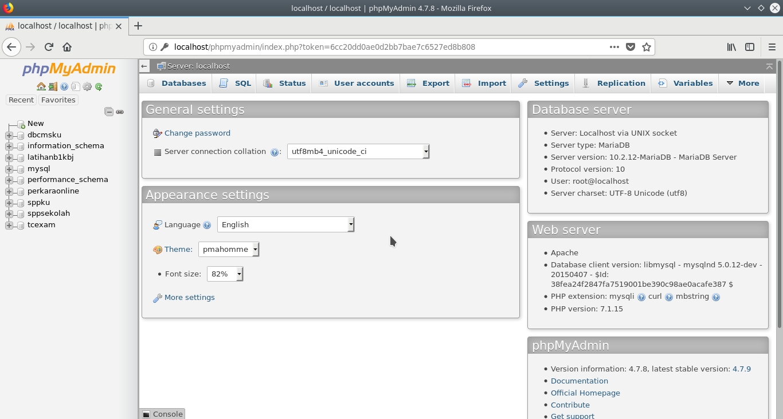This screenshot has height=419, width=783.
Task: Open Firefox hamburger menu
Action: tap(772, 47)
